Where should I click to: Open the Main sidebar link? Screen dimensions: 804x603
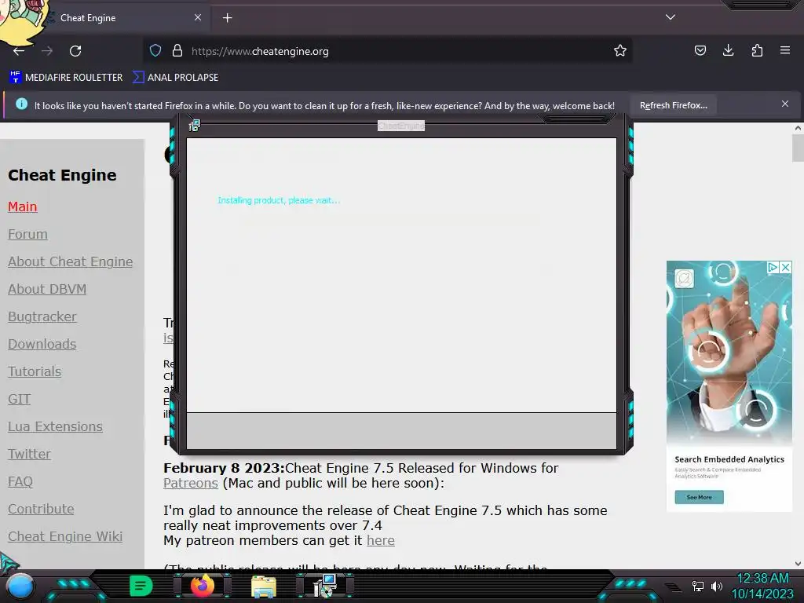pyautogui.click(x=23, y=206)
